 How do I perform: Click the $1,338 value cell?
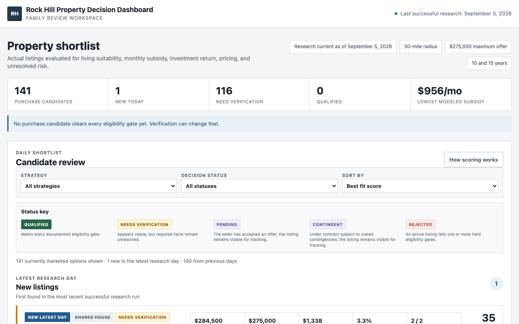coord(326,318)
